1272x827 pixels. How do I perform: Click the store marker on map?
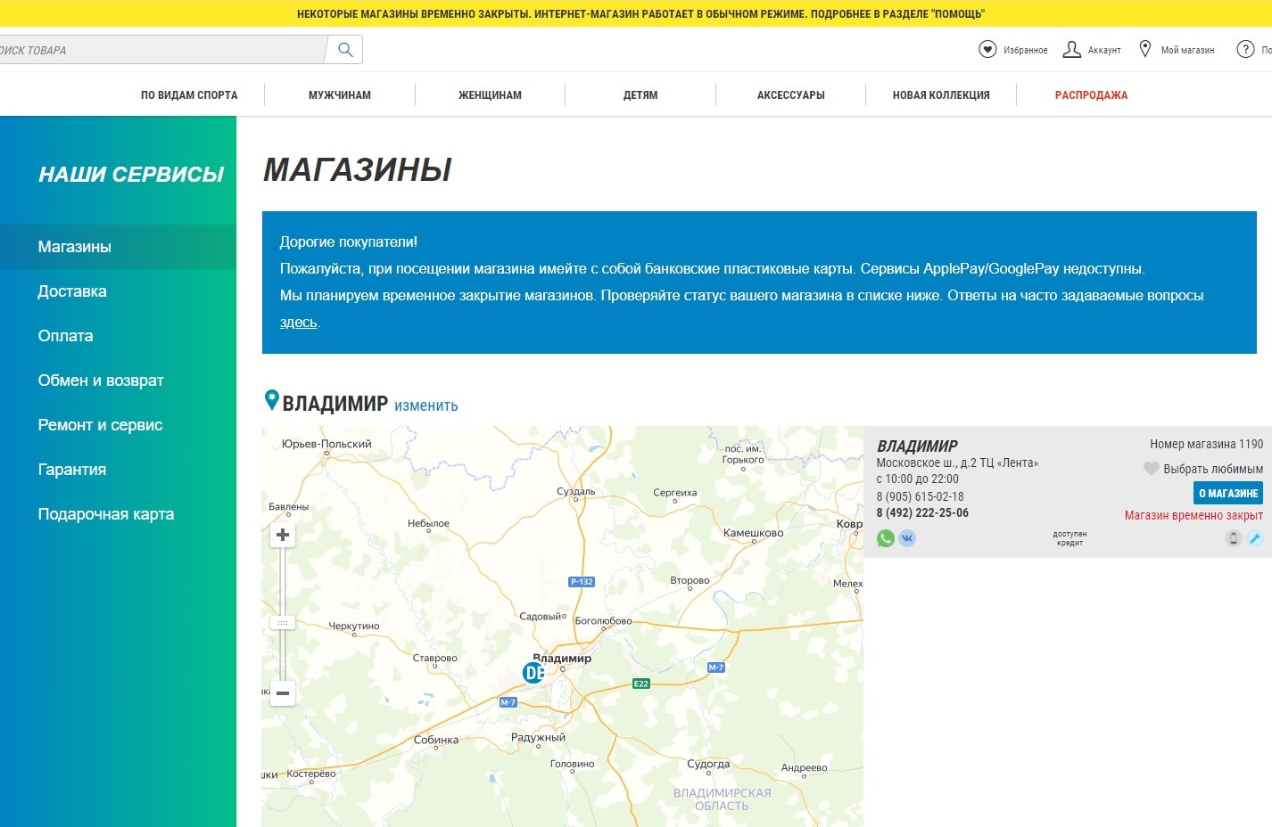[533, 673]
